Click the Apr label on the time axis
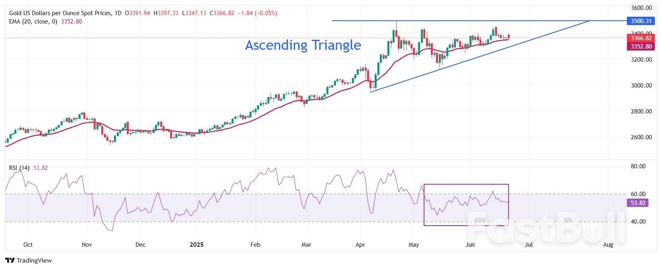 360,244
